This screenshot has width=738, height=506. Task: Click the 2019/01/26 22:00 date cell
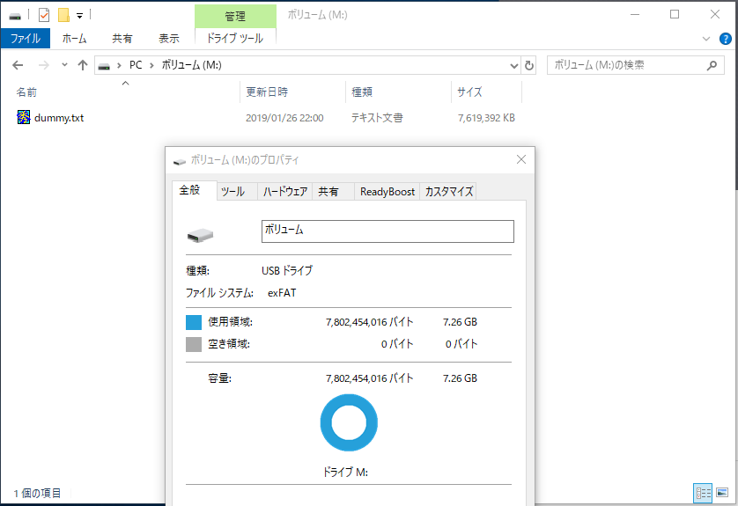[284, 118]
